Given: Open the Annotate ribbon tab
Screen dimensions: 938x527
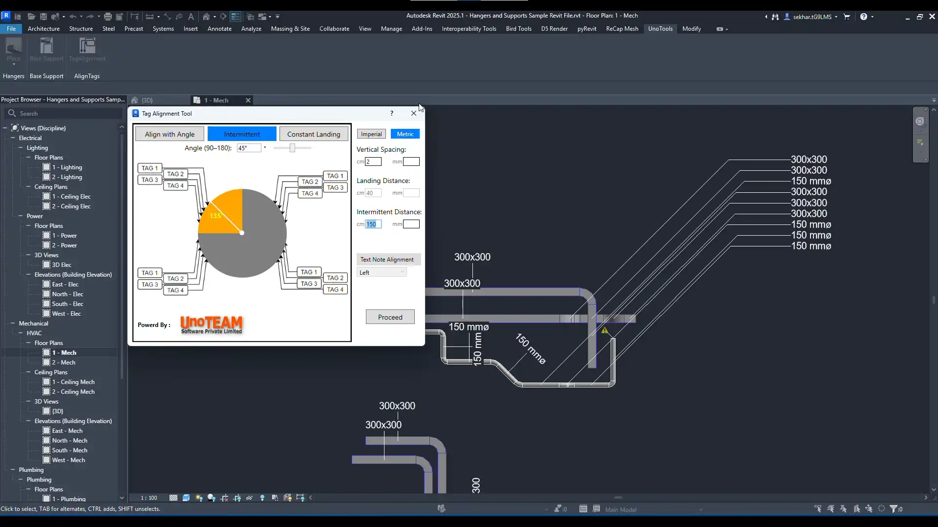Looking at the screenshot, I should point(219,29).
